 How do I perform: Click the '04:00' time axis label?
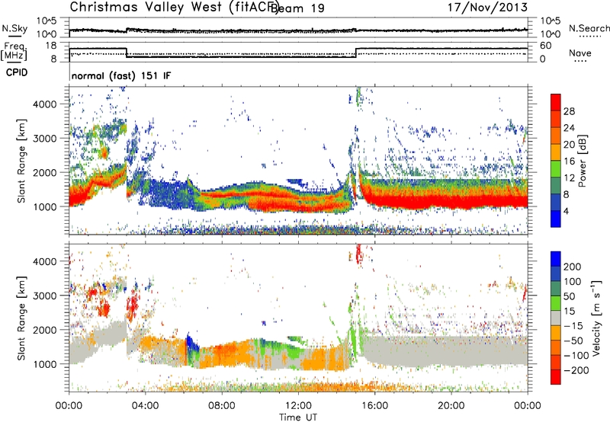pos(146,406)
